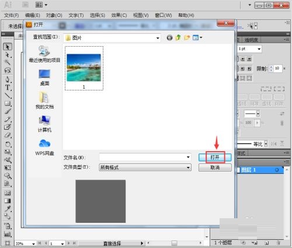Image resolution: width=292 pixels, height=248 pixels.
Task: Select the Free Transform tool
Action: tap(8, 167)
